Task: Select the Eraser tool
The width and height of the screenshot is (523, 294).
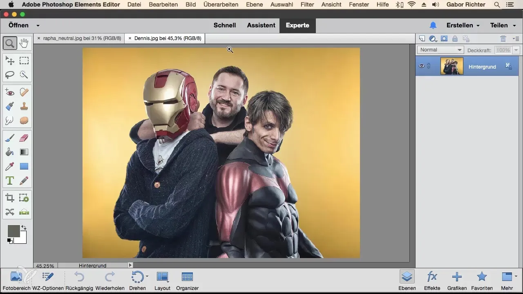Action: pos(24,138)
